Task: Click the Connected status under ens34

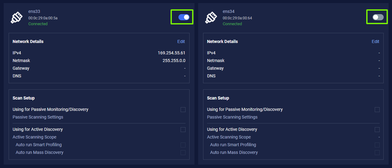Action: [232, 24]
